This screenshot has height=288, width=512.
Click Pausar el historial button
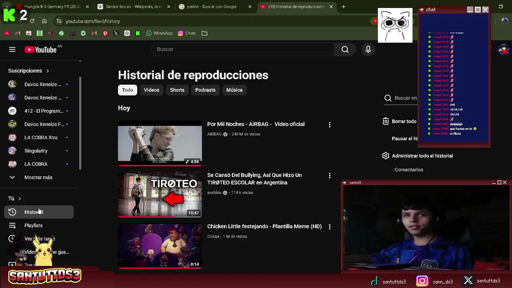pyautogui.click(x=405, y=138)
